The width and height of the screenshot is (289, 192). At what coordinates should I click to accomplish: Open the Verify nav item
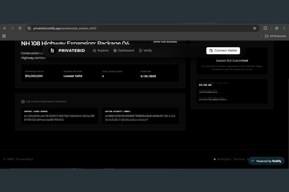[x=146, y=50]
